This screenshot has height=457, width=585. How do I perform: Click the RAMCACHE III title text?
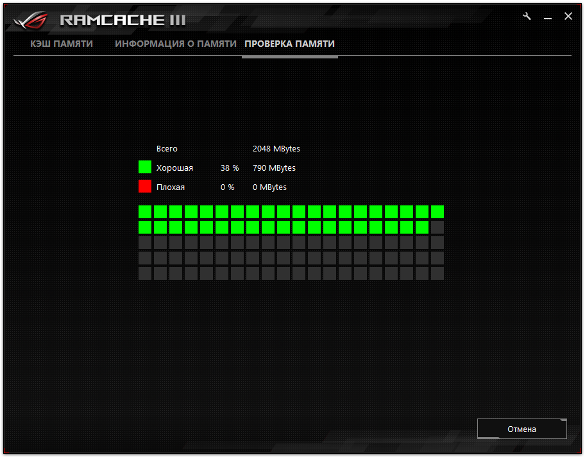click(x=123, y=20)
